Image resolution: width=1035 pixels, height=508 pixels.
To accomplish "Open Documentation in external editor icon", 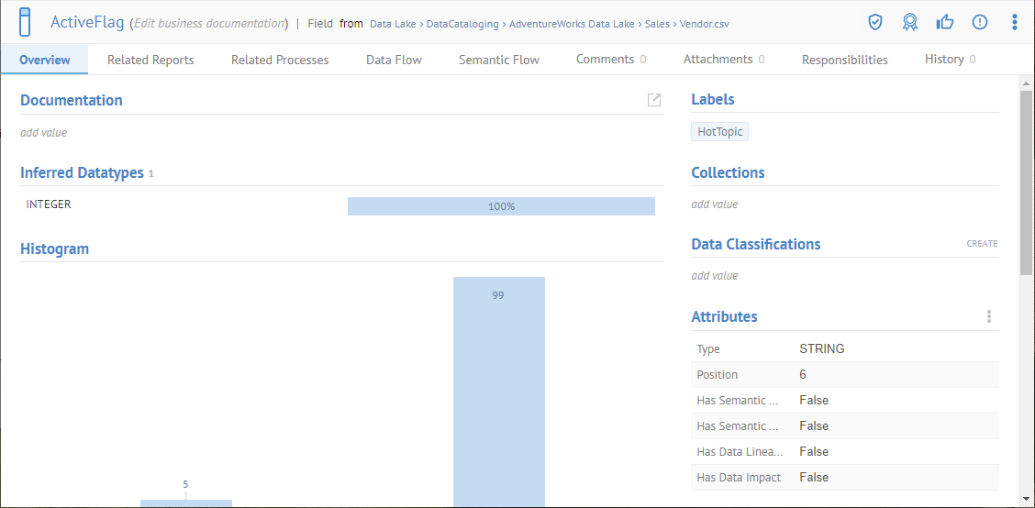I will 654,100.
